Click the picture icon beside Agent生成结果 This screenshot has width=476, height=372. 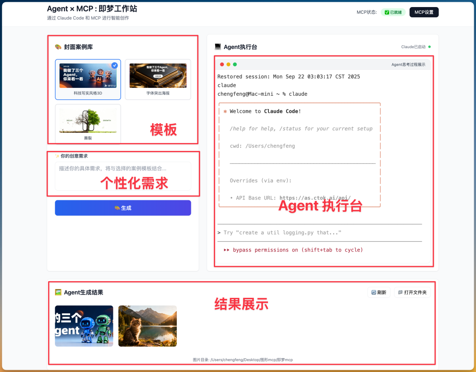click(x=58, y=293)
